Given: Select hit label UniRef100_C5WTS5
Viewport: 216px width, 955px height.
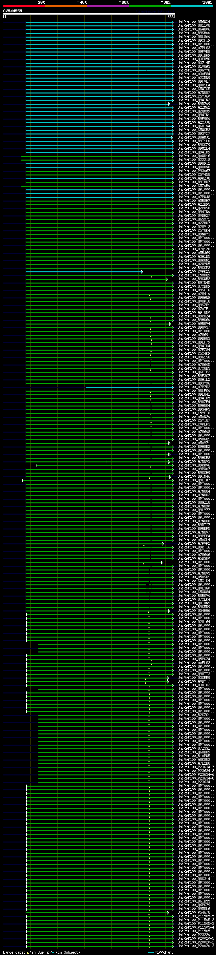Looking at the screenshot, I should click(x=194, y=89).
